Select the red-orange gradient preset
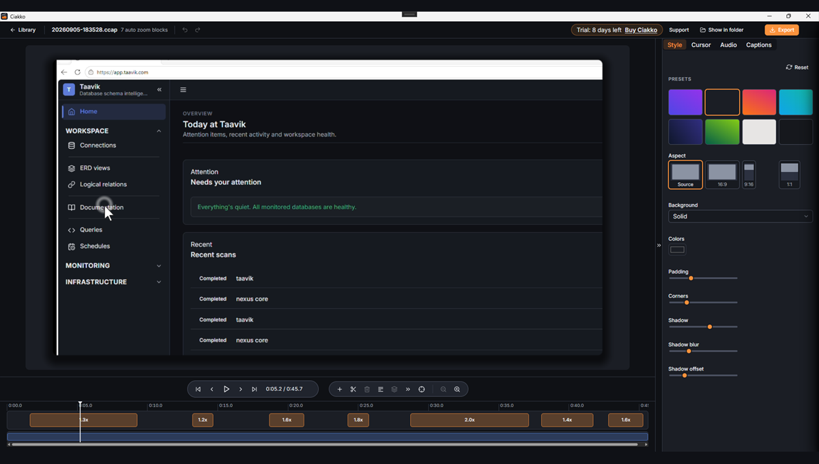 pyautogui.click(x=759, y=102)
